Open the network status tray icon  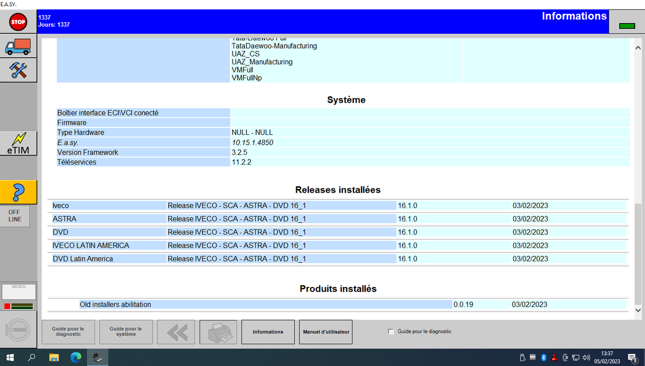(575, 357)
